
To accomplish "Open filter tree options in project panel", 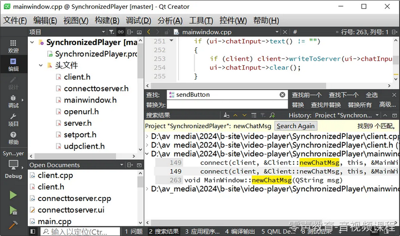I will pyautogui.click(x=112, y=32).
